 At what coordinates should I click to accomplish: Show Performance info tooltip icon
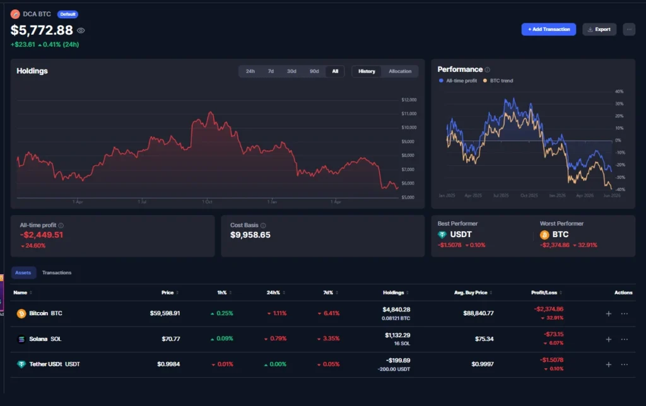point(488,69)
